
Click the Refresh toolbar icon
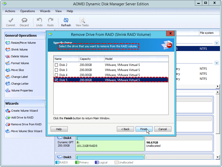click(66, 22)
